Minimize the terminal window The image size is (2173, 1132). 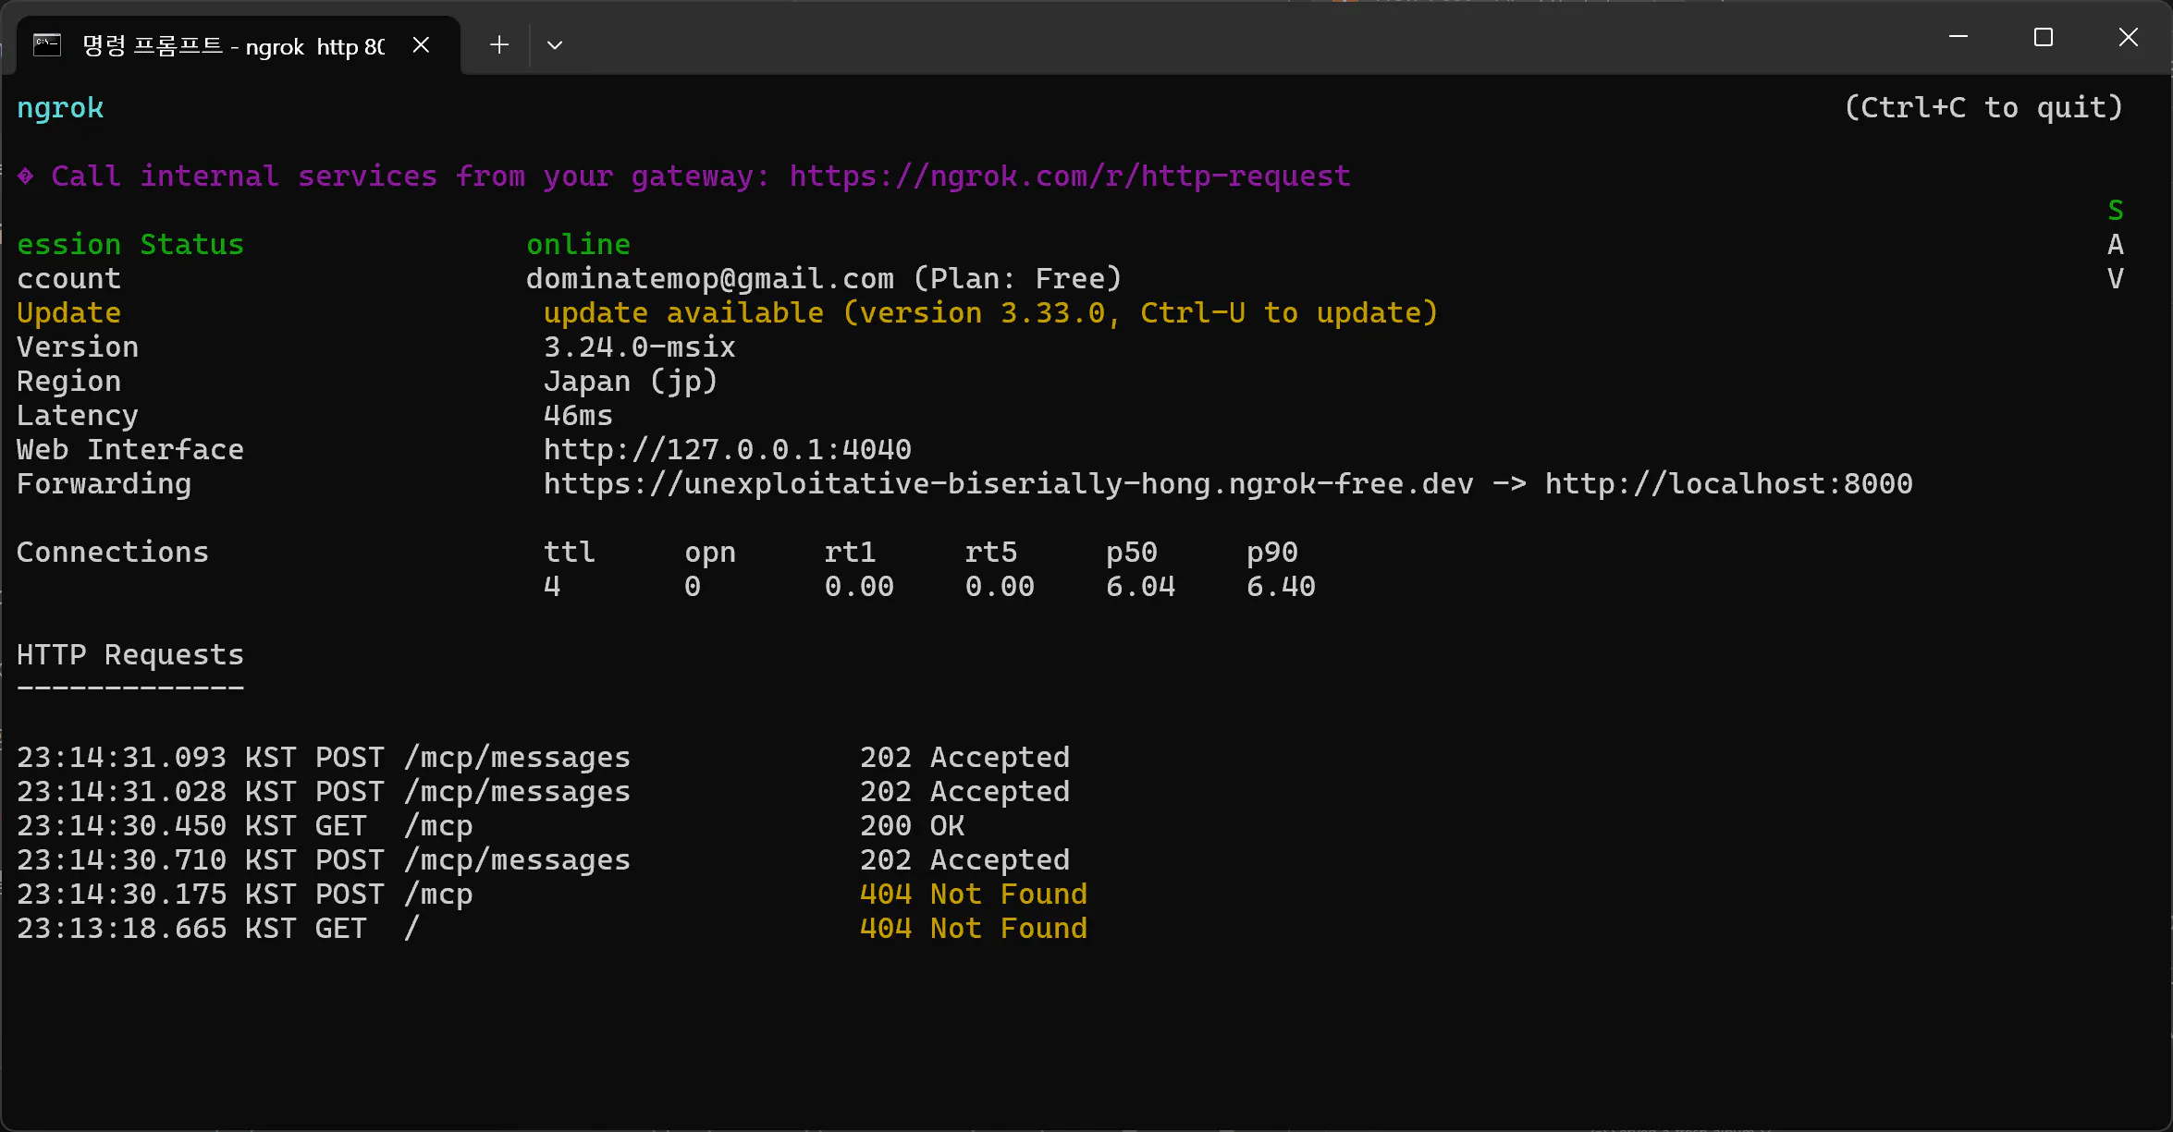pyautogui.click(x=1958, y=37)
